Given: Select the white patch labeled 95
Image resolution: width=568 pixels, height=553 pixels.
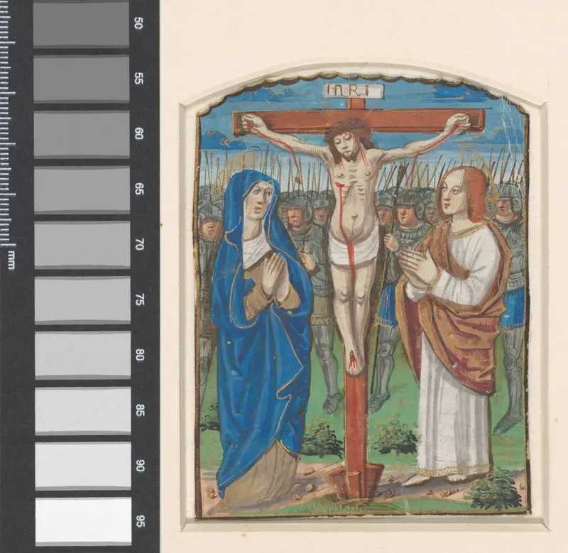Looking at the screenshot, I should [x=83, y=522].
